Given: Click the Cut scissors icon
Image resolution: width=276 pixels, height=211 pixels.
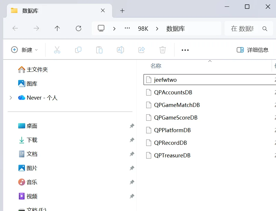Looking at the screenshot, I should [57, 50].
